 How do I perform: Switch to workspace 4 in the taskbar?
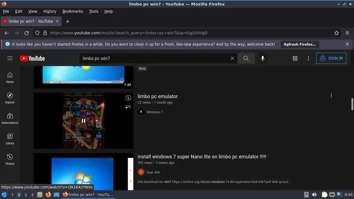pyautogui.click(x=32, y=195)
